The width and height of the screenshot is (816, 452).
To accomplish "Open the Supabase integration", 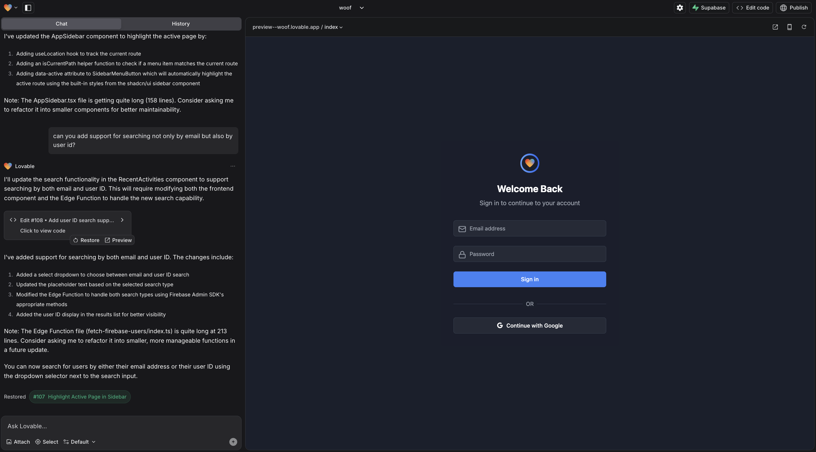I will (709, 8).
